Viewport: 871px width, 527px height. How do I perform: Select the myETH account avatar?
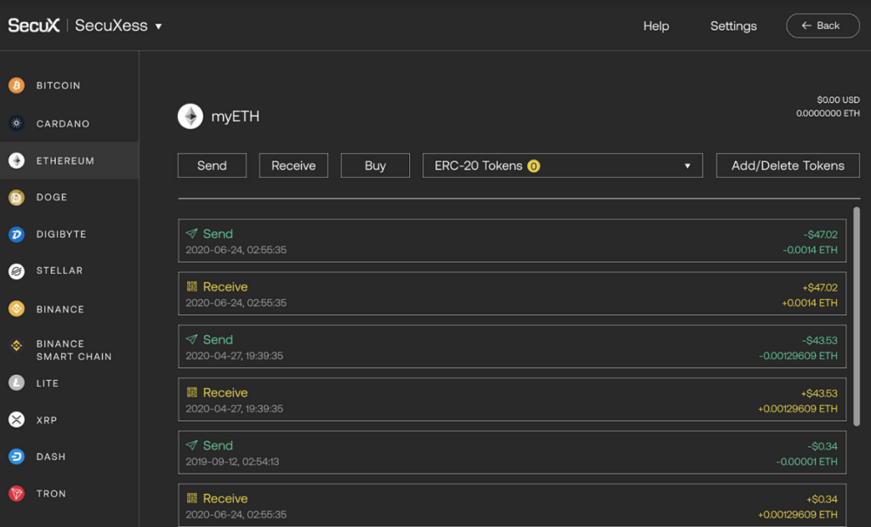[190, 116]
